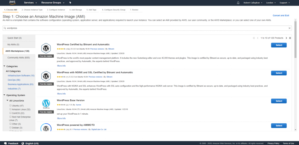Click Cancel and Exit
Image resolution: width=299 pixels, height=145 pixels.
(281, 15)
